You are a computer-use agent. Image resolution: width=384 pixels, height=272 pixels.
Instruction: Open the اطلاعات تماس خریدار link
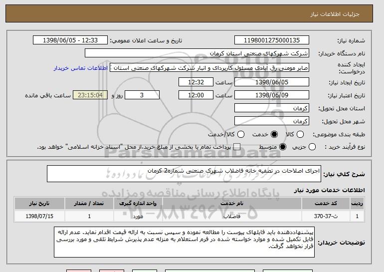click(81, 68)
